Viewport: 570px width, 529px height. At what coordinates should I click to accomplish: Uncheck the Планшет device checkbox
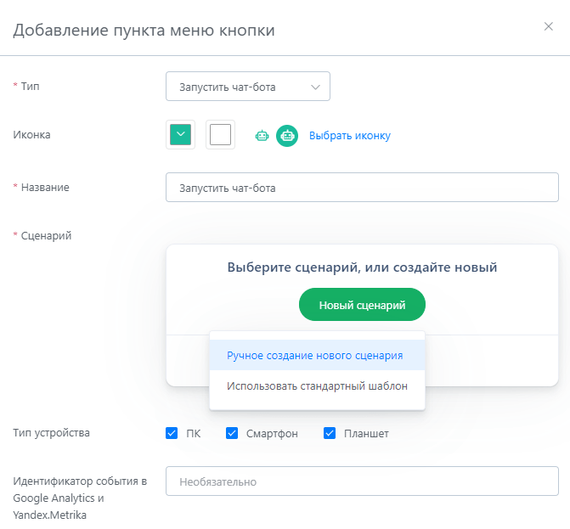[330, 433]
